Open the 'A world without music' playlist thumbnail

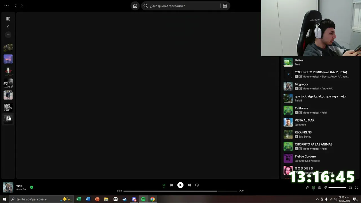pyautogui.click(x=8, y=107)
